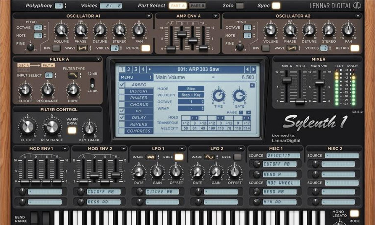Toggle Oscillator A1 INV switch

[56, 48]
